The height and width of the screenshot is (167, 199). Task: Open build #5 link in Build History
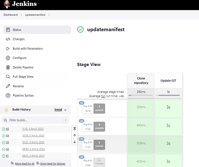tap(8, 129)
